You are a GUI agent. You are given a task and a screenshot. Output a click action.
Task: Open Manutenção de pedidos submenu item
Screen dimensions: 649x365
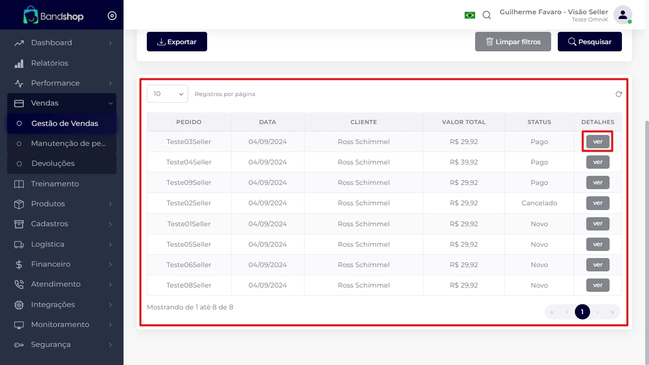click(x=68, y=144)
